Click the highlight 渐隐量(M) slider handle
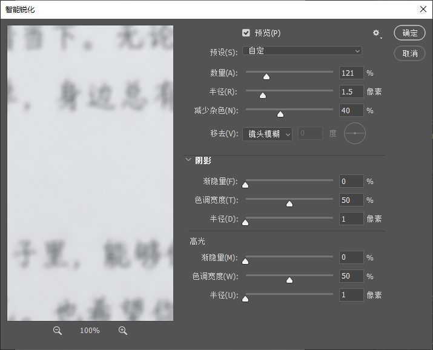433x350 pixels. (x=245, y=261)
